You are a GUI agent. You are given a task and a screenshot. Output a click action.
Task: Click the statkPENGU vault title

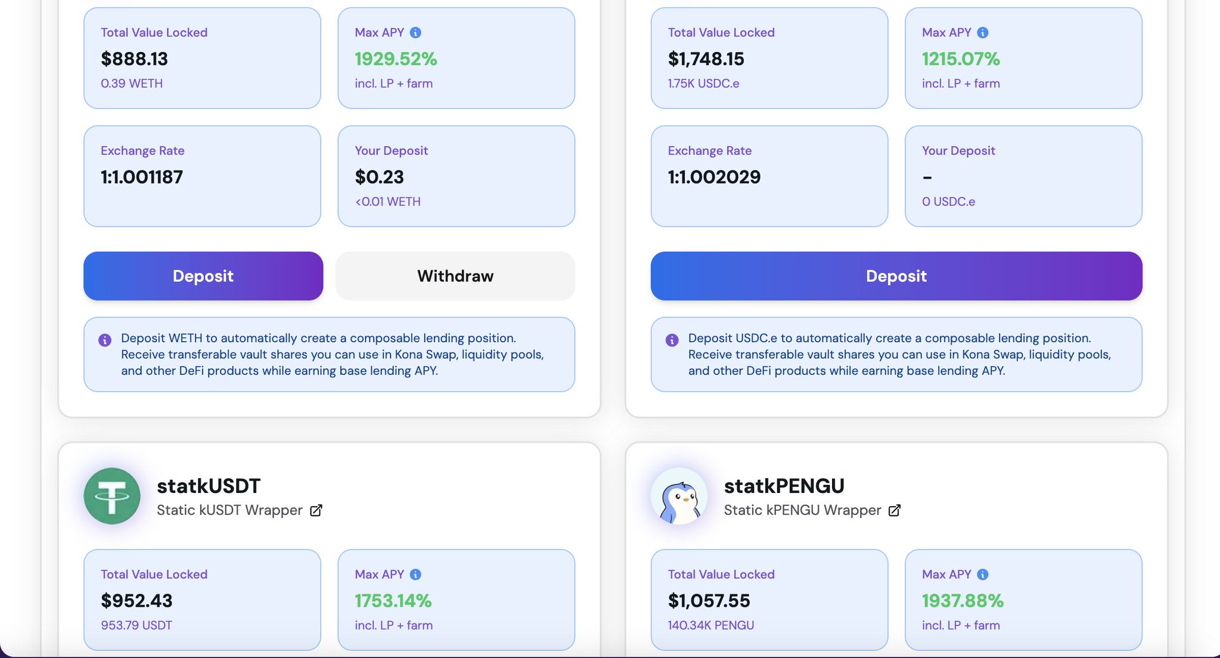coord(784,486)
